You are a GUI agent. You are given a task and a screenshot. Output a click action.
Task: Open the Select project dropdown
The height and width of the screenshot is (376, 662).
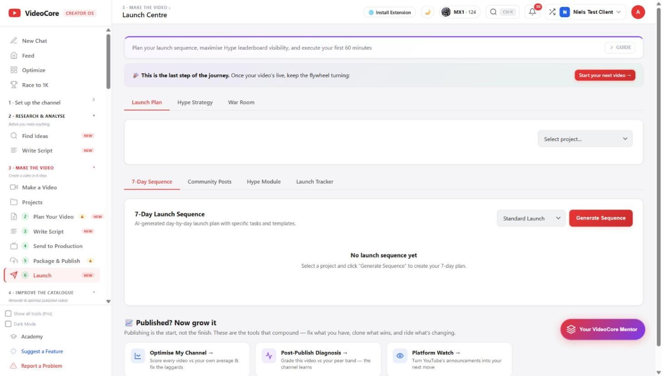click(x=585, y=139)
